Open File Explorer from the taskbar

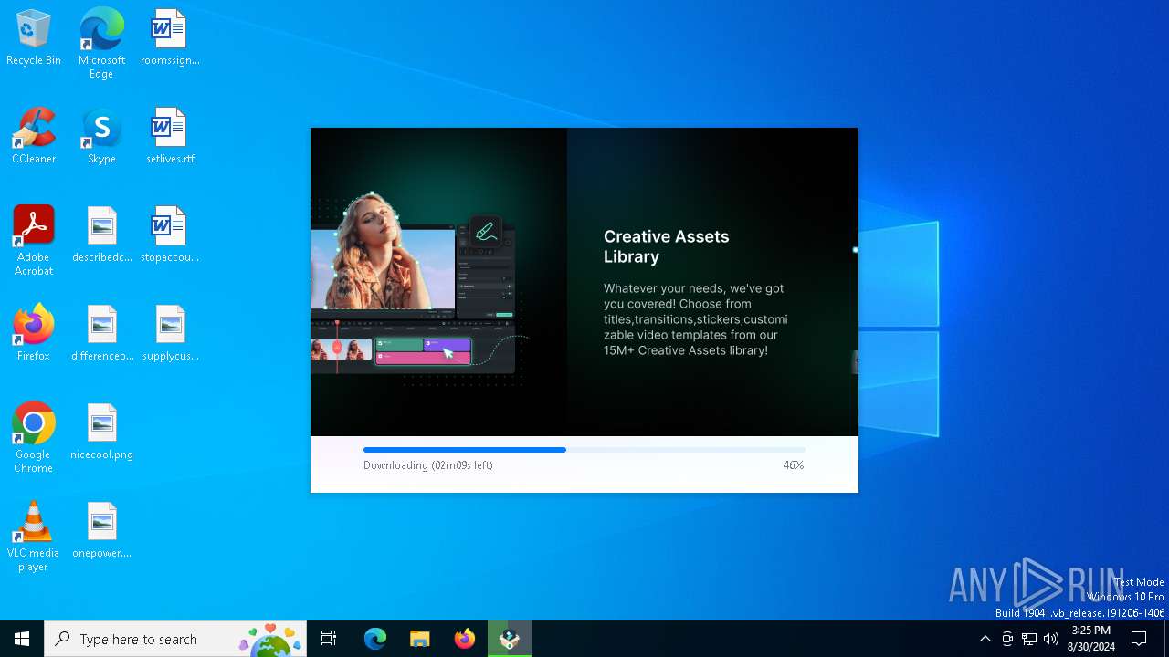click(x=420, y=639)
